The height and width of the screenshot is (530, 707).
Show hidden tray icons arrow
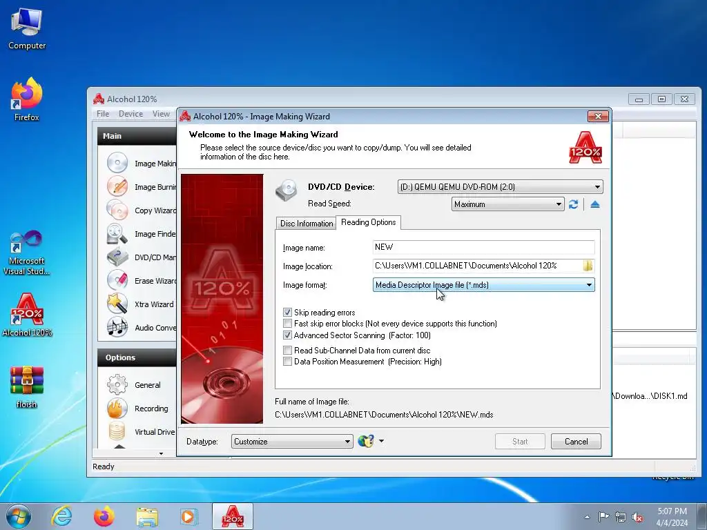587,517
